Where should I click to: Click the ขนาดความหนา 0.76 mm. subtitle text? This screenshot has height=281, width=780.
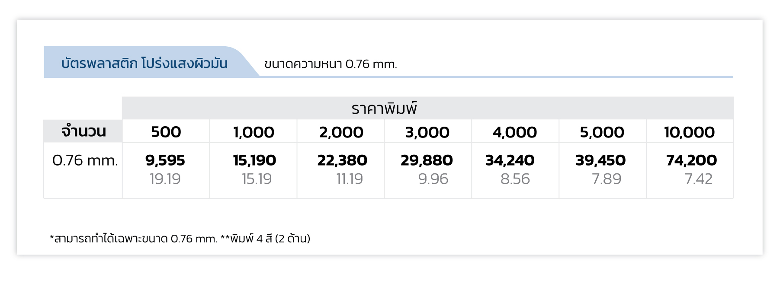coord(331,64)
